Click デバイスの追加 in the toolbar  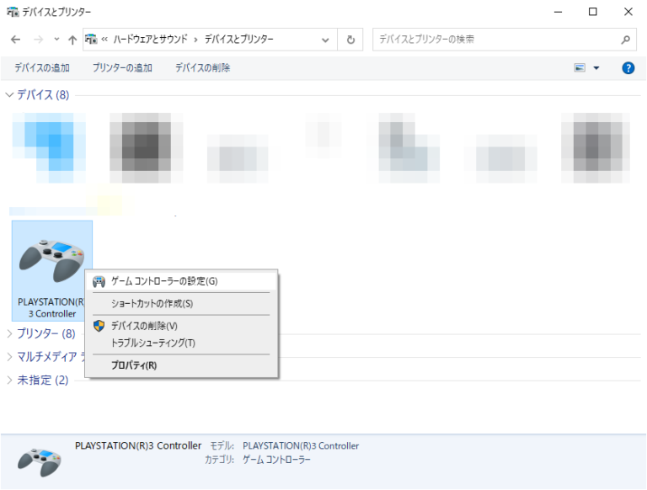tap(42, 67)
